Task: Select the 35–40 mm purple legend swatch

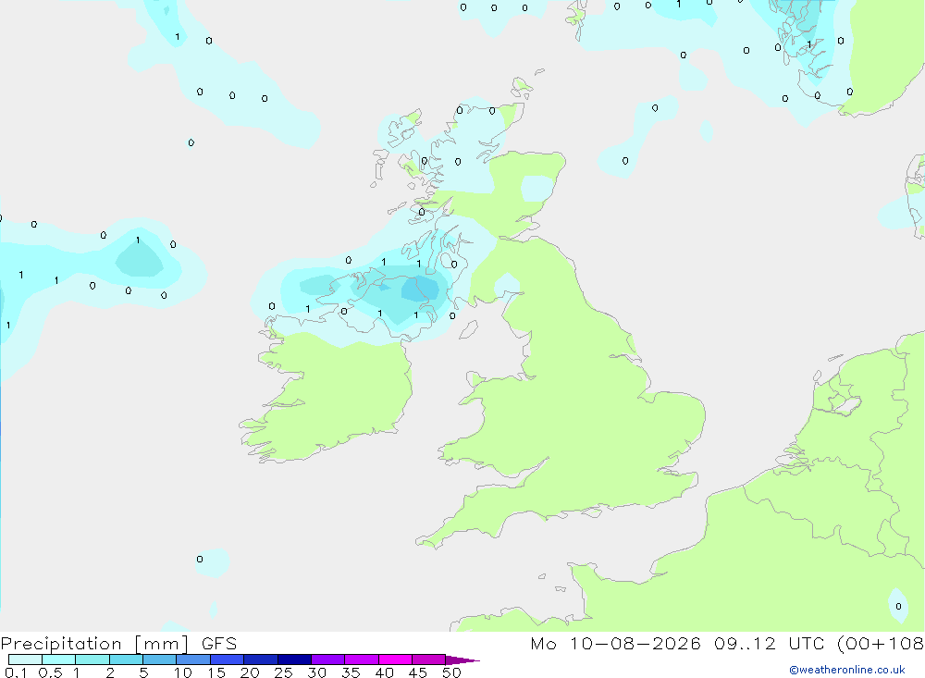Action: point(361,660)
